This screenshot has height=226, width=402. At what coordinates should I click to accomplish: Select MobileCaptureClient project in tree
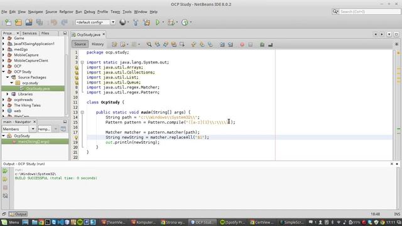(x=31, y=60)
